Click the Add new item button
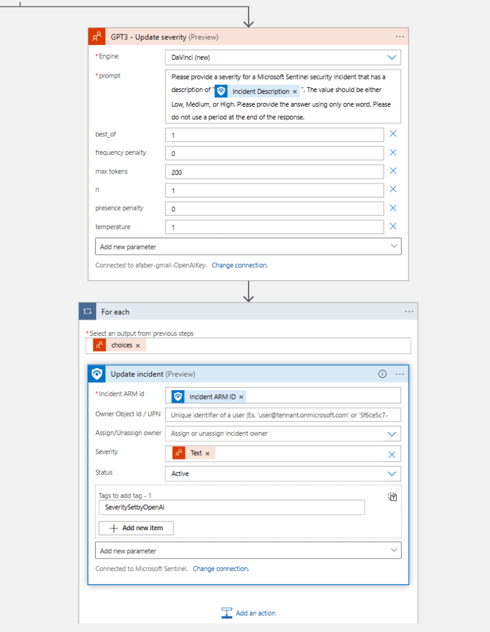 click(136, 528)
